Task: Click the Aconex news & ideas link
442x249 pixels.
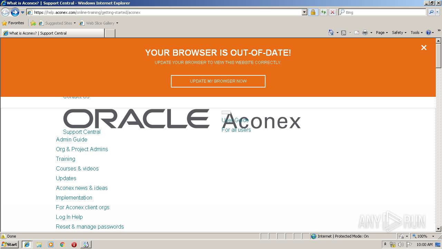Action: pyautogui.click(x=82, y=188)
